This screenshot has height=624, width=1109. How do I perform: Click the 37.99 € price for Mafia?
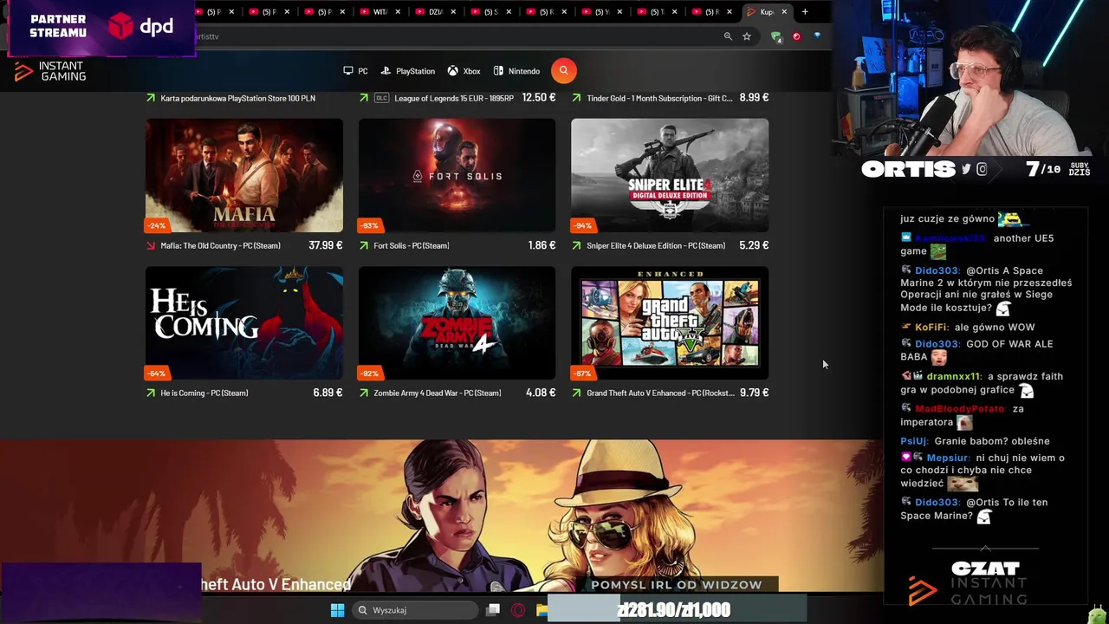tap(326, 245)
